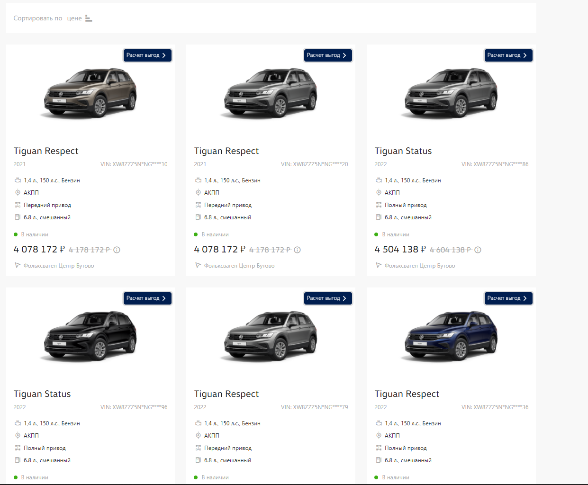Viewport: 588px width, 485px height.
Task: Click engine icon on VIN ending 96 card
Action: pos(18,423)
